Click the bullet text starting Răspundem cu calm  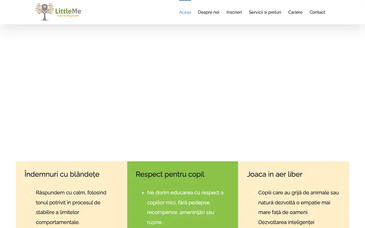tap(71, 207)
